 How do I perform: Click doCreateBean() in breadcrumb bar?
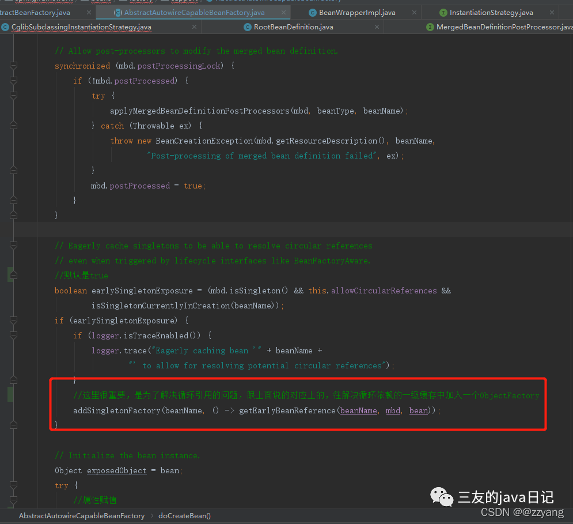(184, 515)
